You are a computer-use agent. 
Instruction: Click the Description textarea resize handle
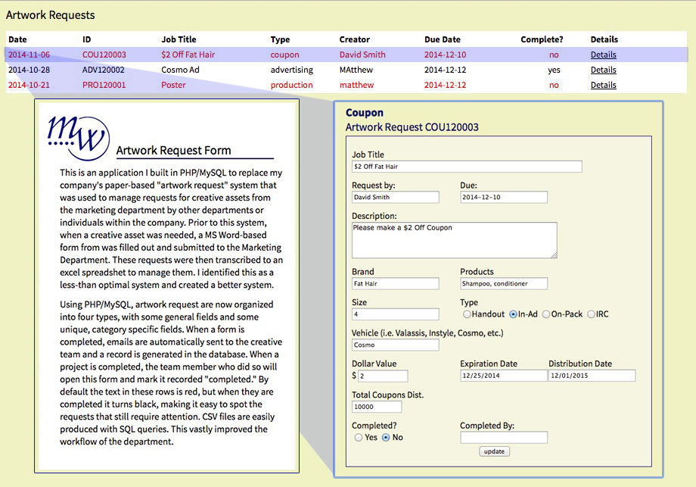pos(554,255)
